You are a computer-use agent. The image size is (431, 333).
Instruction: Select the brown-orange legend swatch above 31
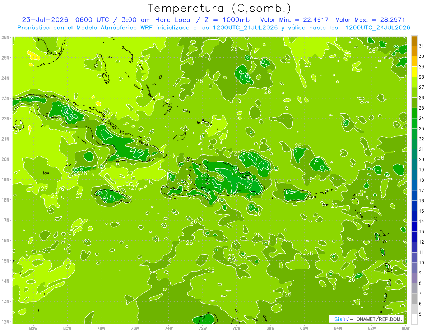coord(414,41)
